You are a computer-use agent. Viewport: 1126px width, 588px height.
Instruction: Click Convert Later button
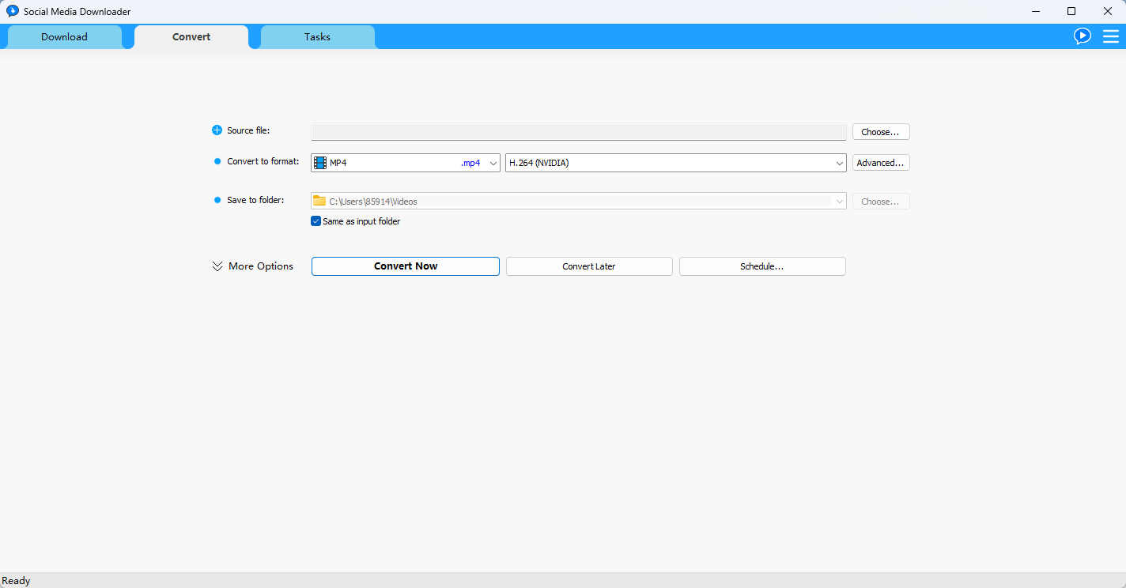[x=589, y=266]
